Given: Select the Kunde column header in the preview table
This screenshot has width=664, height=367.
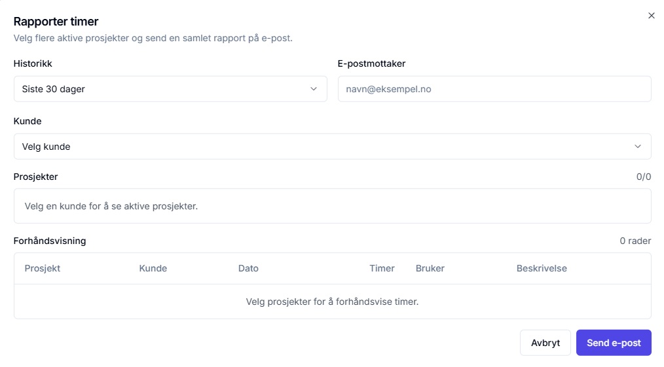Looking at the screenshot, I should click(153, 268).
